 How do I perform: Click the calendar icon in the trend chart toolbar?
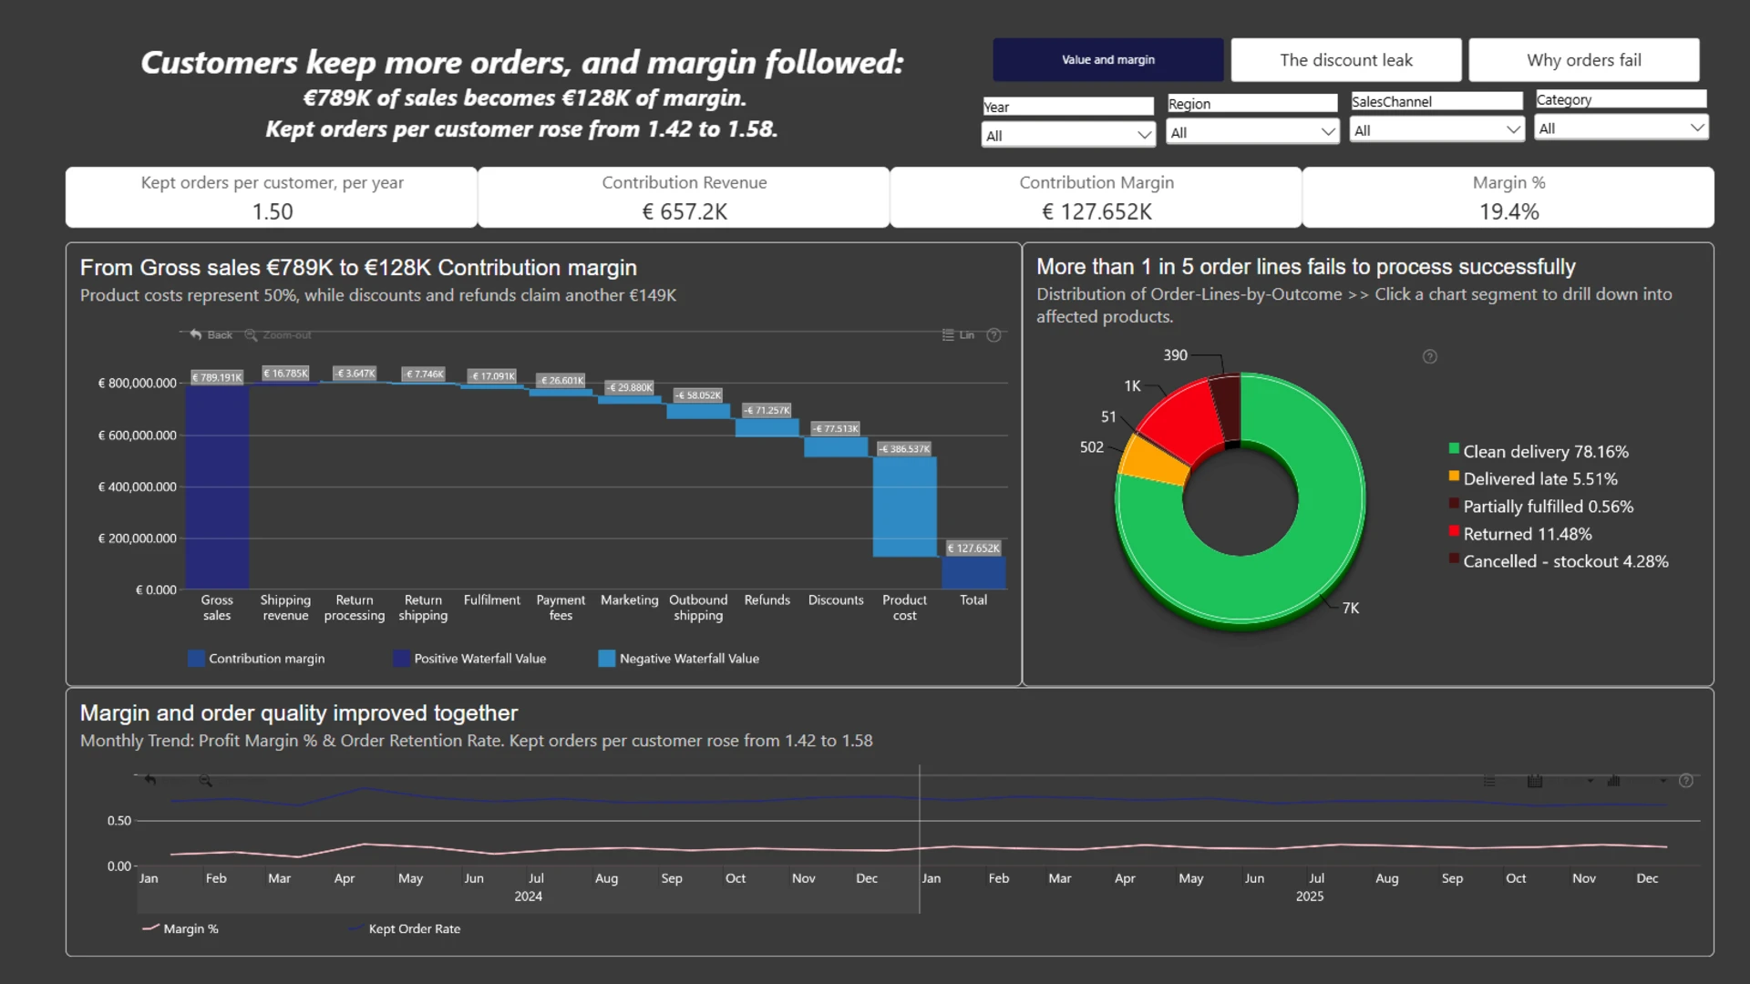coord(1535,781)
